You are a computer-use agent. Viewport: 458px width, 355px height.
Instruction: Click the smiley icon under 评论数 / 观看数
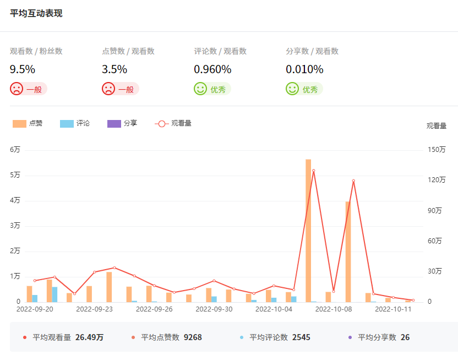(200, 89)
